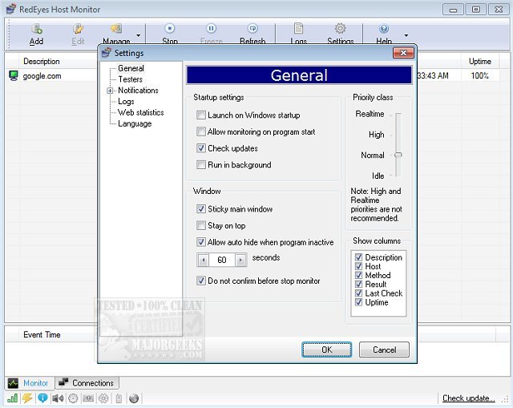Screen dimensions: 513x408
Task: Click the Check update link
Action: (x=468, y=398)
